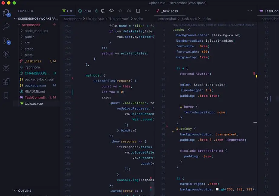Click the '@extend %button;' line
This screenshot has height=196, width=279.
[x=195, y=73]
